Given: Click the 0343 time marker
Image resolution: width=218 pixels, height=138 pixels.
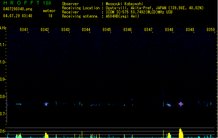Looking at the screenshot, I should pyautogui.click(x=66, y=30).
